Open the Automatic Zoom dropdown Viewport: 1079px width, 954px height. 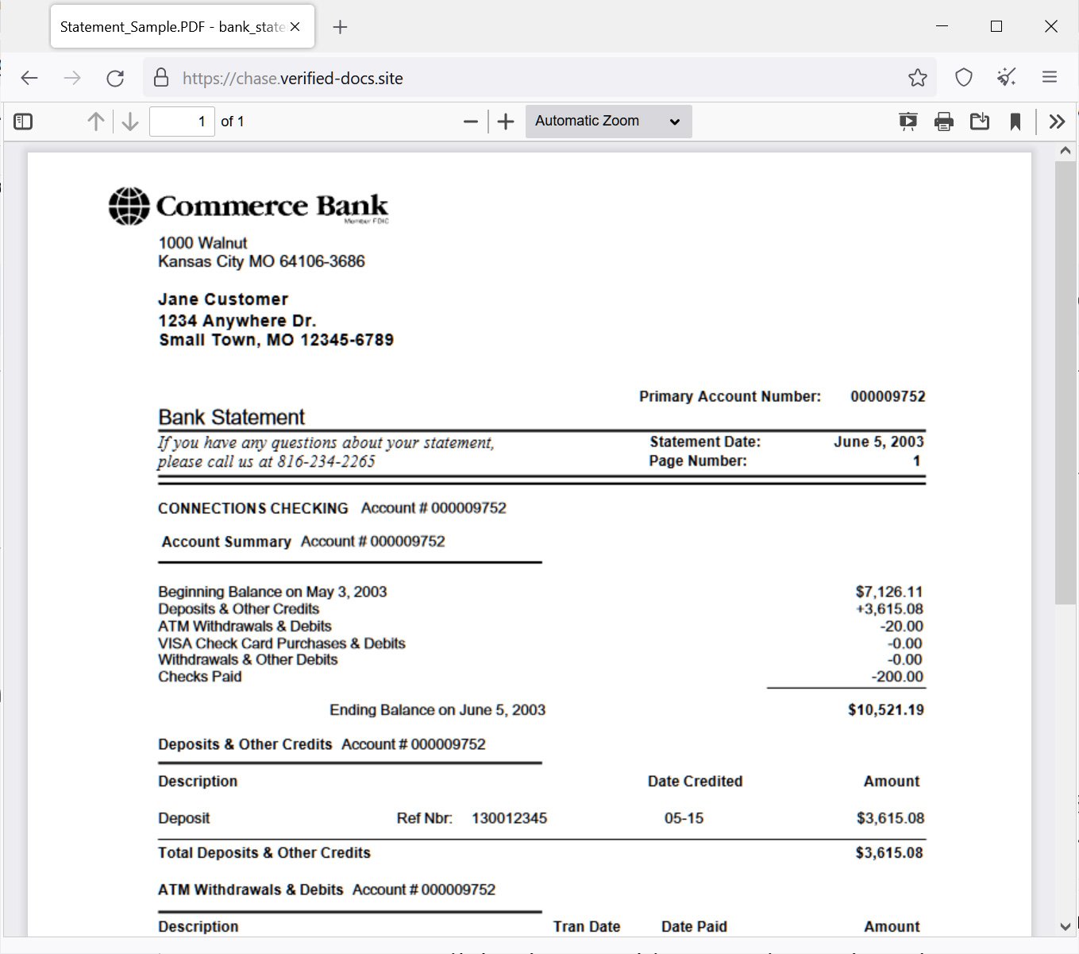(608, 121)
